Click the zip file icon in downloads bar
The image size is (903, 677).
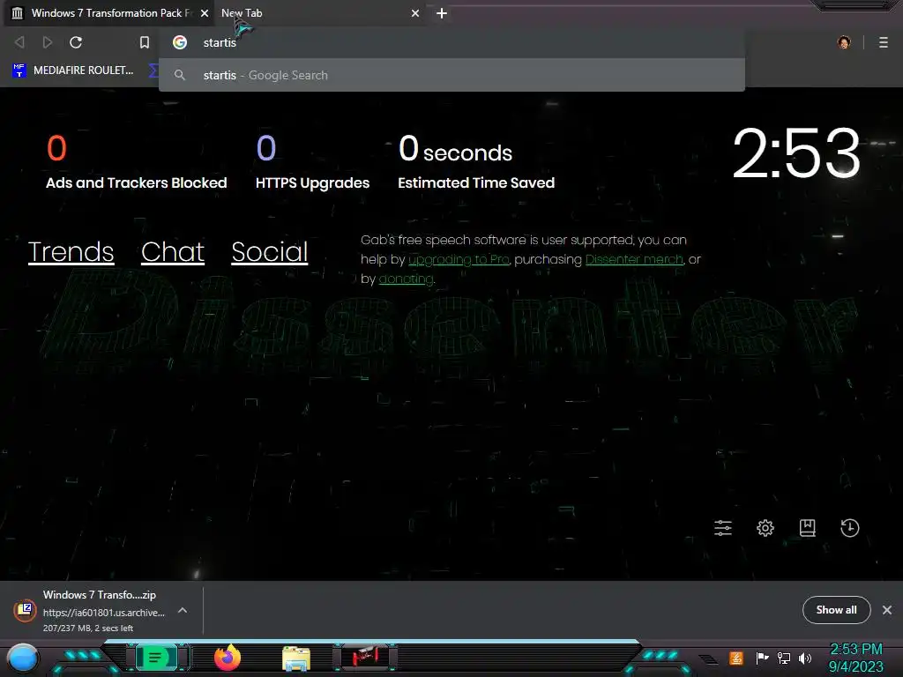click(25, 610)
